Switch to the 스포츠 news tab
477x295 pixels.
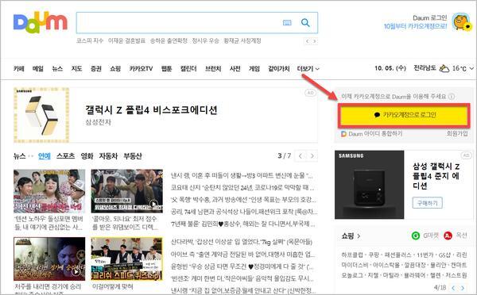tap(65, 156)
